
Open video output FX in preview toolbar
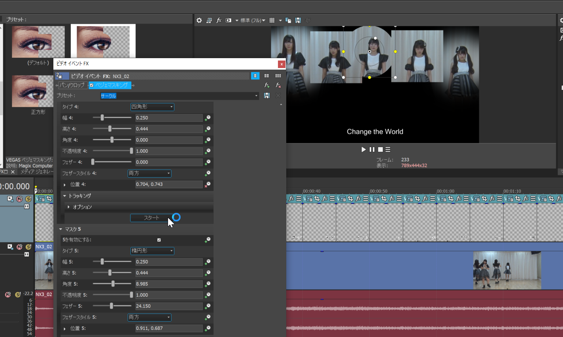click(219, 20)
